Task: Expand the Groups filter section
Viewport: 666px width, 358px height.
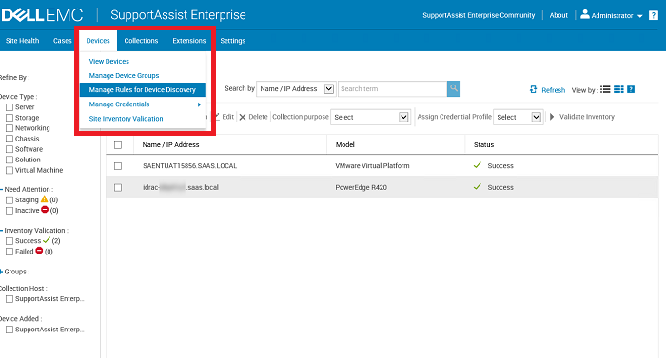Action: tap(1, 272)
